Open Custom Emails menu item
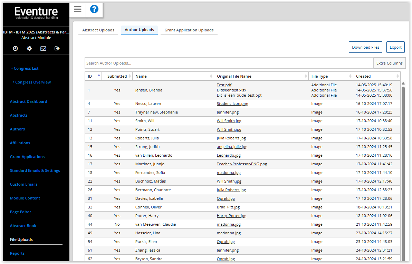This screenshot has height=264, width=412. coord(23,184)
